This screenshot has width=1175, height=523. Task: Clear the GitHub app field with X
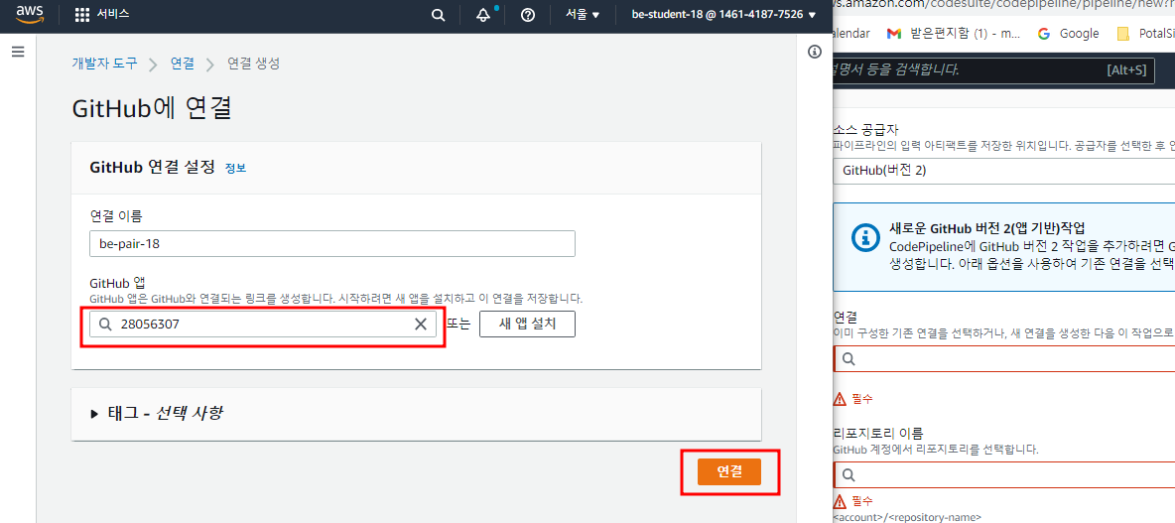pos(421,324)
